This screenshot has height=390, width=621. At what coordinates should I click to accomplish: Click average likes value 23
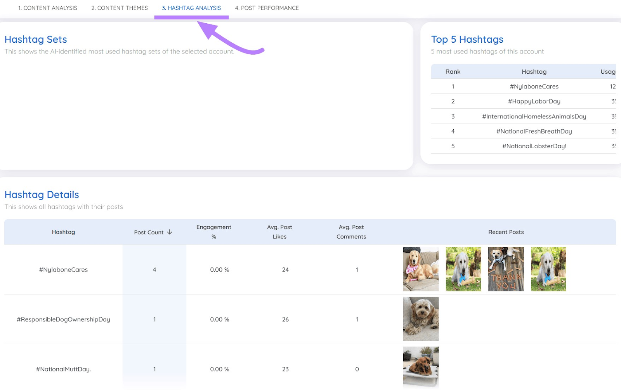tap(285, 369)
